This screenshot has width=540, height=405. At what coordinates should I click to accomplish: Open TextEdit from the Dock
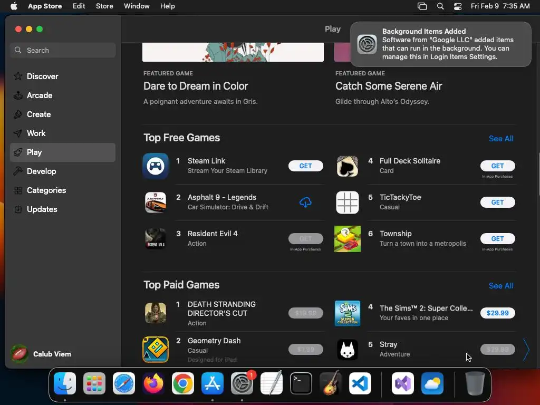click(x=272, y=383)
